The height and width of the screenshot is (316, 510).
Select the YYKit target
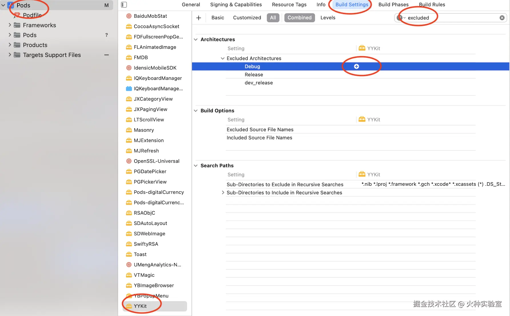tap(155, 306)
